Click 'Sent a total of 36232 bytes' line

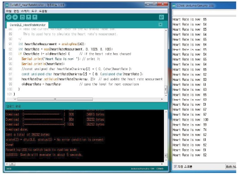pyautogui.click(x=28, y=134)
